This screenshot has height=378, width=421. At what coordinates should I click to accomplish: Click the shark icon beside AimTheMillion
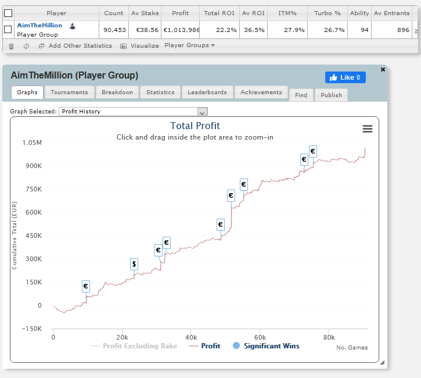[x=73, y=26]
